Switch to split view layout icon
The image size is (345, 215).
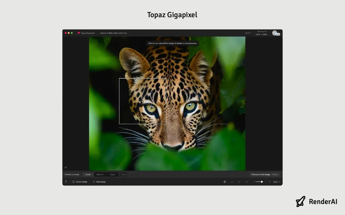tap(247, 182)
